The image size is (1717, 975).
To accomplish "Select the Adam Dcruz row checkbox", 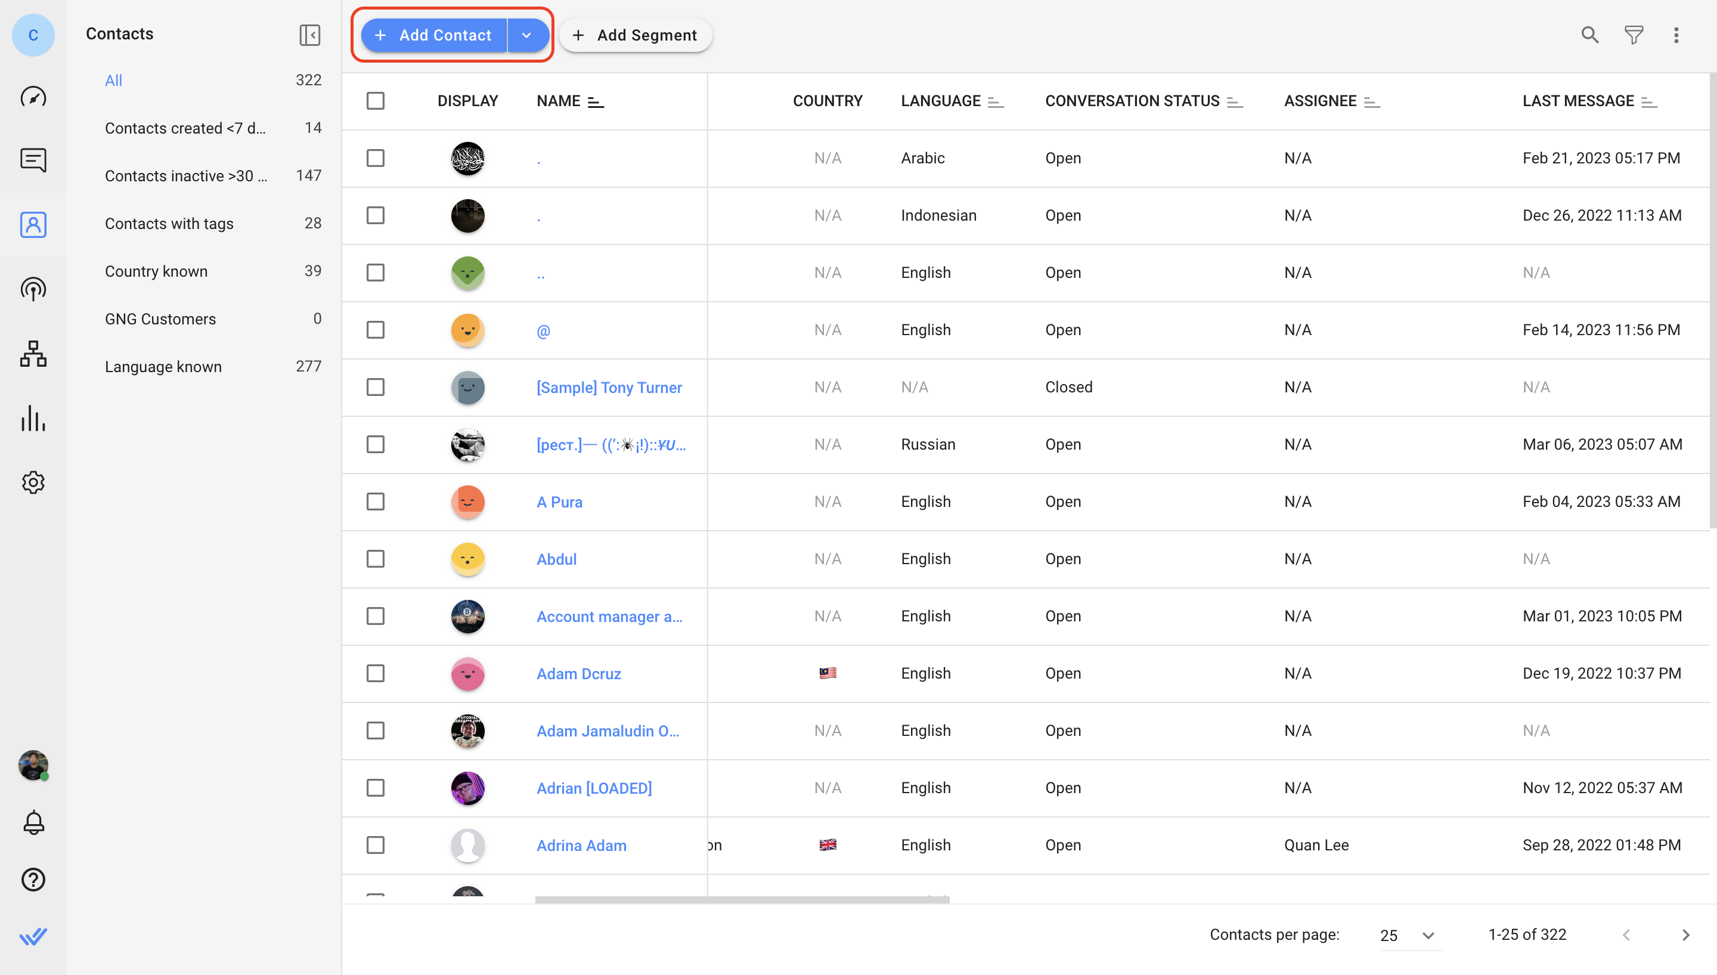I will pyautogui.click(x=376, y=674).
